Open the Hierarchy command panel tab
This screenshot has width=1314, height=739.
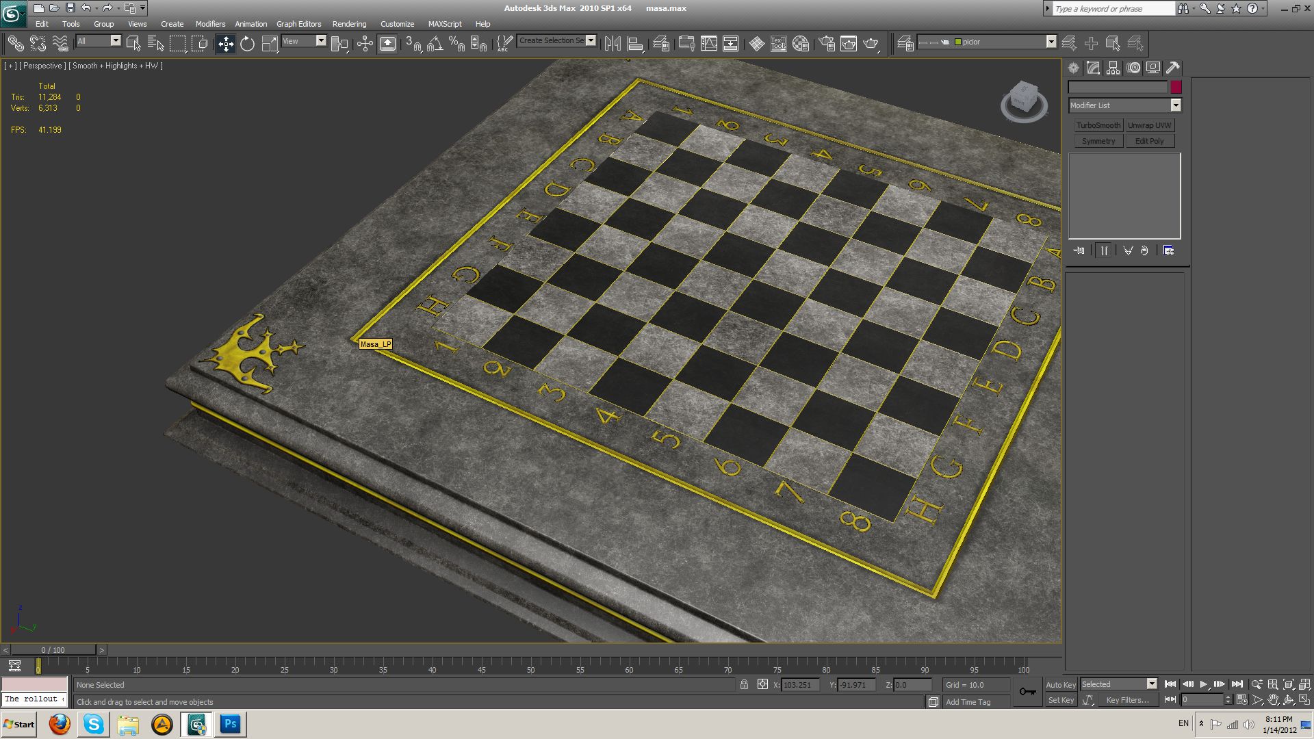point(1113,68)
